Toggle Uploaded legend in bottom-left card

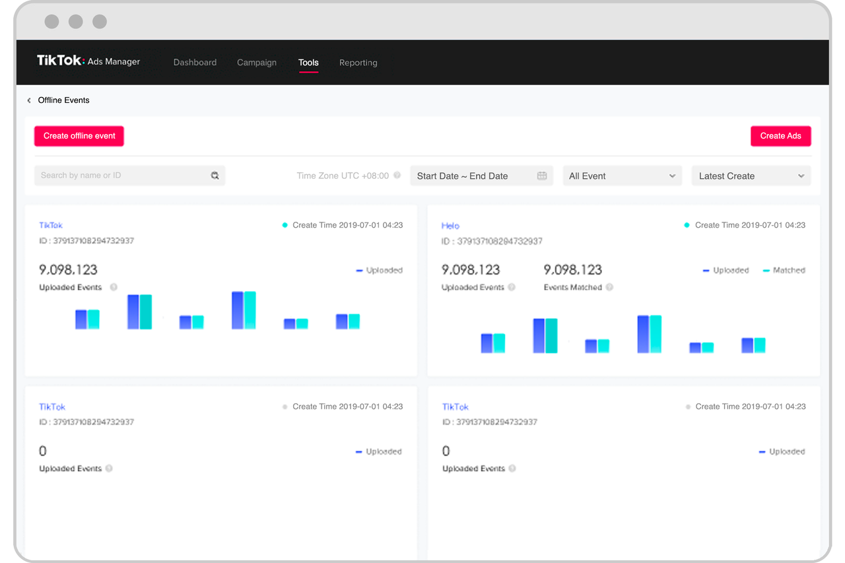pos(379,451)
